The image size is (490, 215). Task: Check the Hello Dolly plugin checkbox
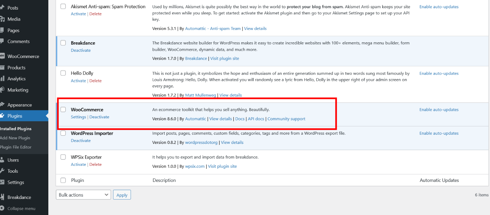[x=63, y=73]
